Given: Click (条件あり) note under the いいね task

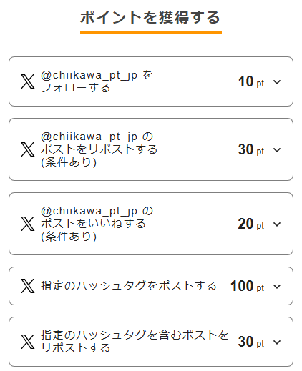Looking at the screenshot, I should pyautogui.click(x=69, y=237).
